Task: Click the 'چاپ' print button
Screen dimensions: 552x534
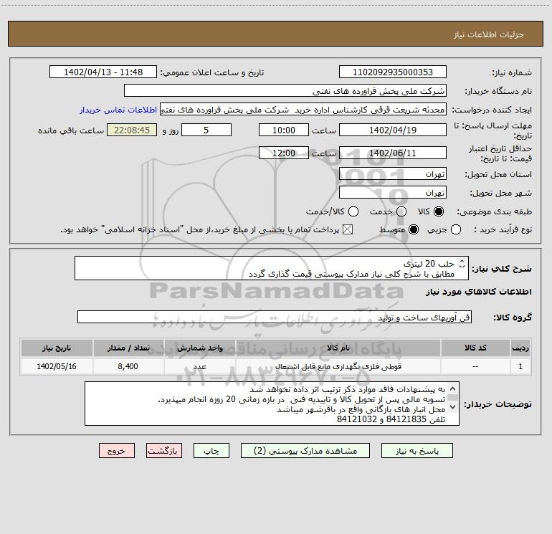Action: pyautogui.click(x=211, y=451)
